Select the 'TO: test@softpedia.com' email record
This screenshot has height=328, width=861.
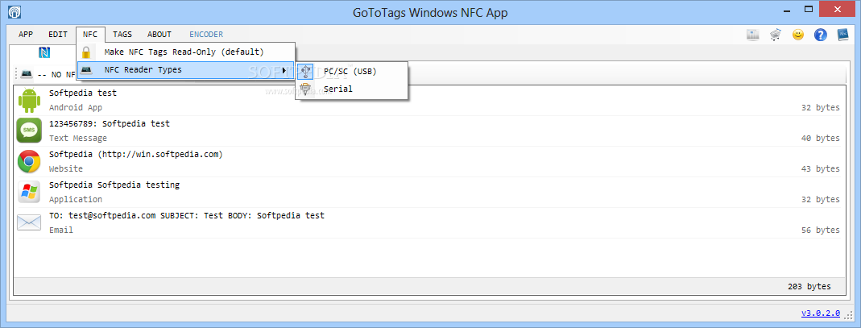[187, 215]
